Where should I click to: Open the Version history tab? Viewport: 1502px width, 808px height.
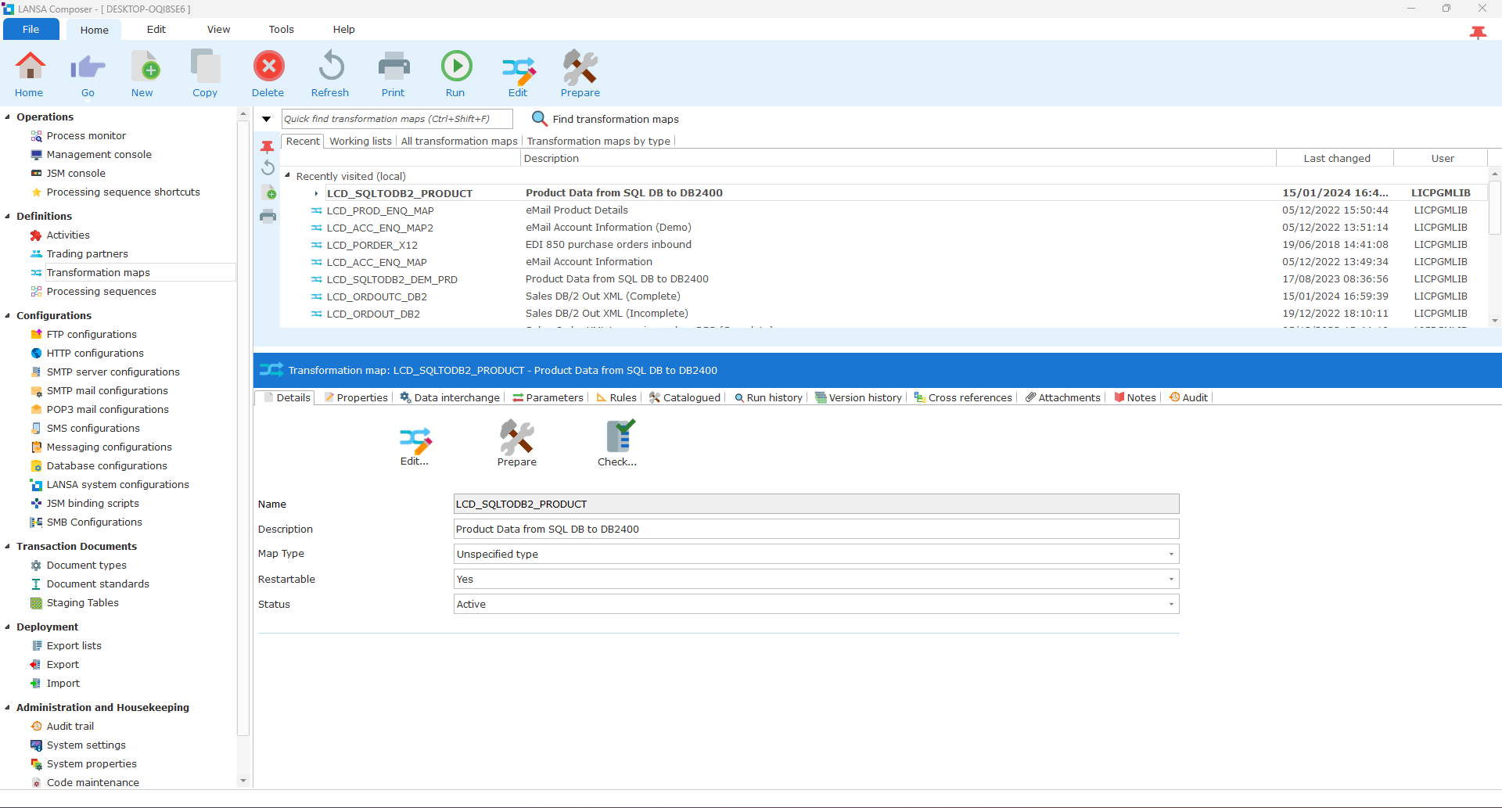859,398
